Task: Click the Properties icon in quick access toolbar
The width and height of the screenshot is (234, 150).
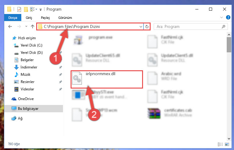Action: 19,9
